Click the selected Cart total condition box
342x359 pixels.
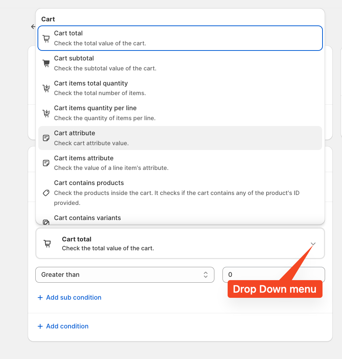(x=180, y=244)
